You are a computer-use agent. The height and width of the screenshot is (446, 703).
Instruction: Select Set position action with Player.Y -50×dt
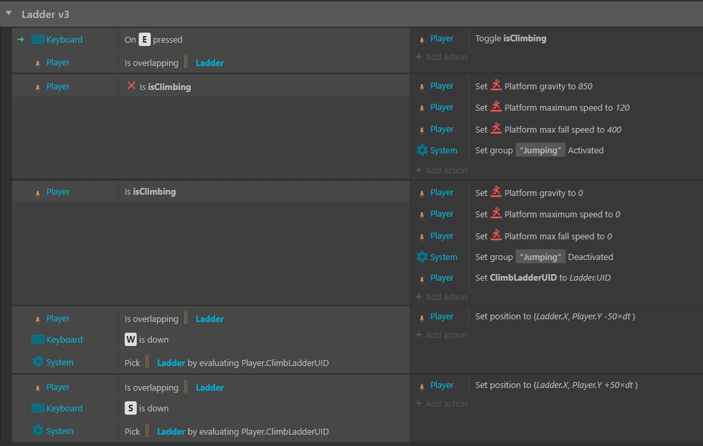click(x=554, y=317)
